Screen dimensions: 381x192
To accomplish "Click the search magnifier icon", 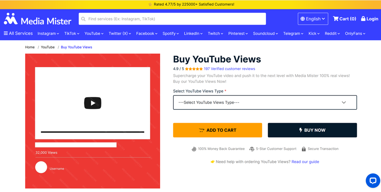I will point(83,19).
